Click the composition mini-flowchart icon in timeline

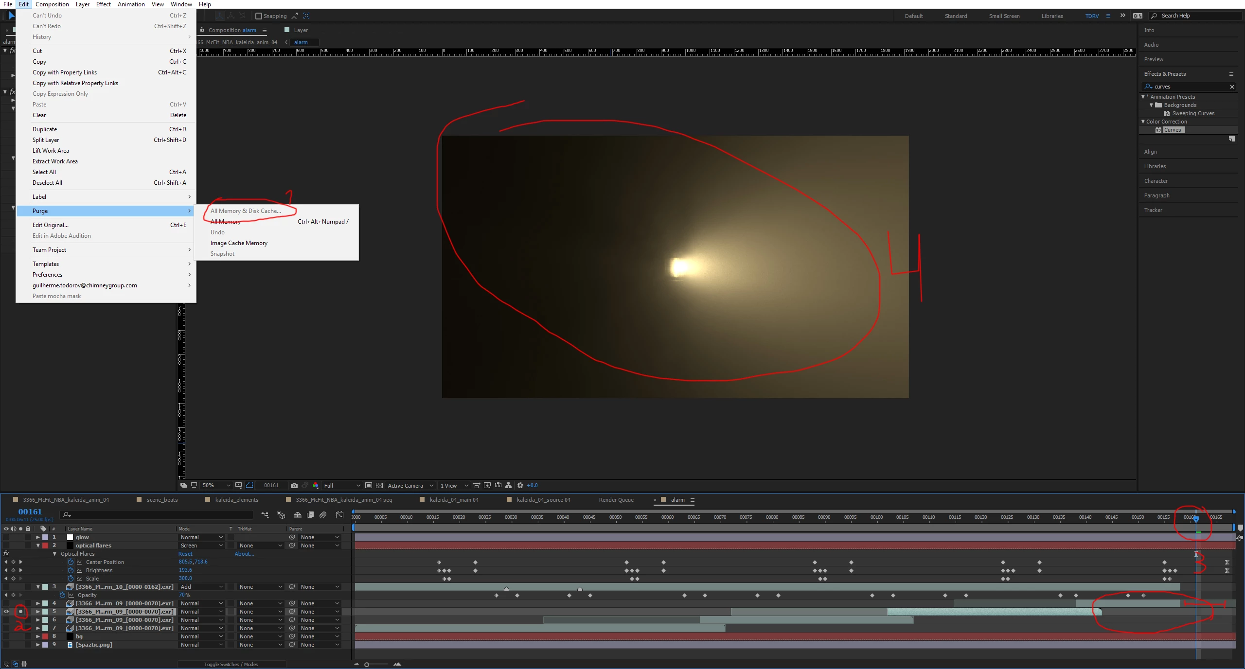[265, 515]
